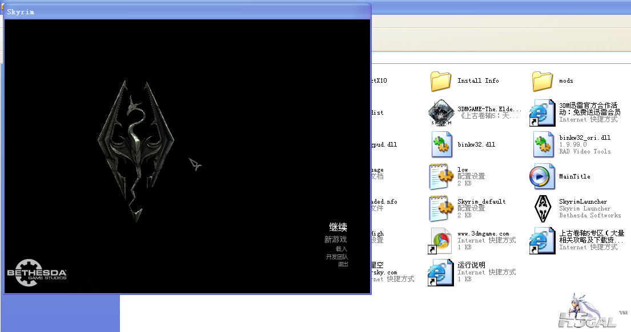Select the 3DMGAME-The Elder Scrolls file icon
The image size is (631, 332).
[441, 112]
